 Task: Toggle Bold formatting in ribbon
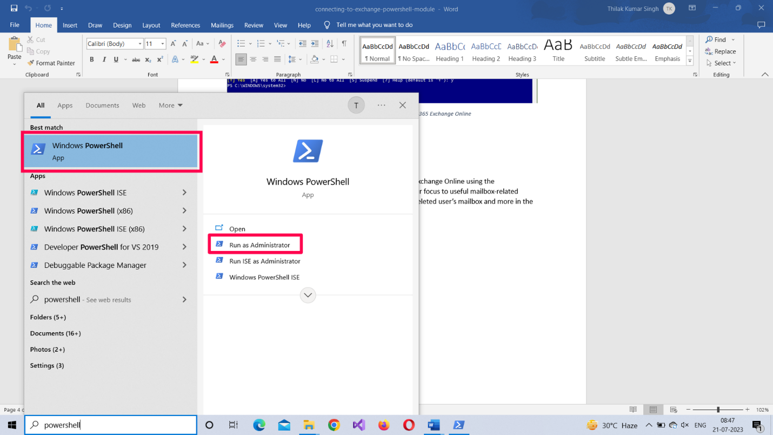[92, 60]
